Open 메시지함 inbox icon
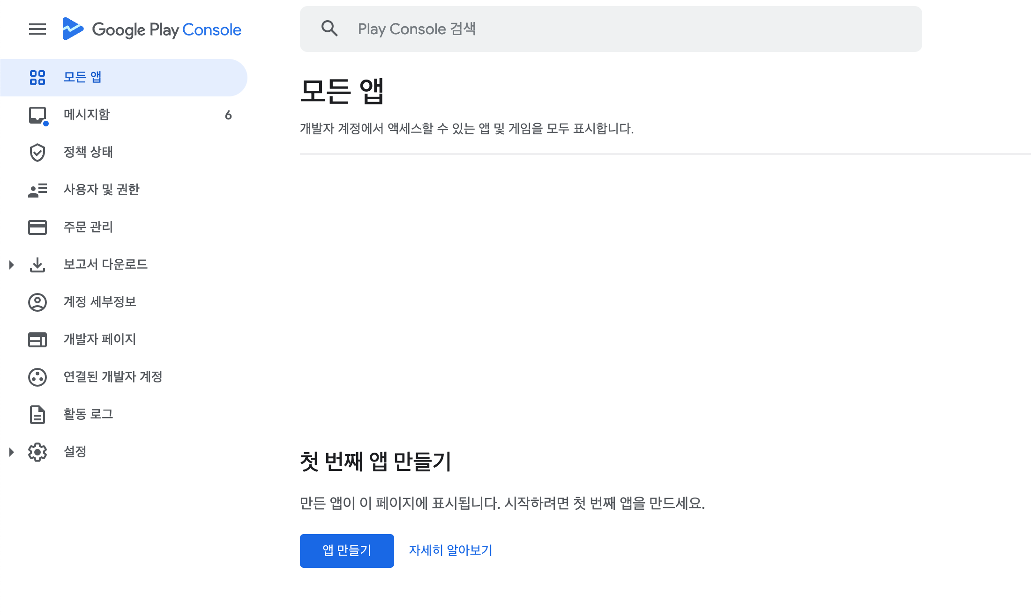This screenshot has height=616, width=1031. [x=37, y=115]
